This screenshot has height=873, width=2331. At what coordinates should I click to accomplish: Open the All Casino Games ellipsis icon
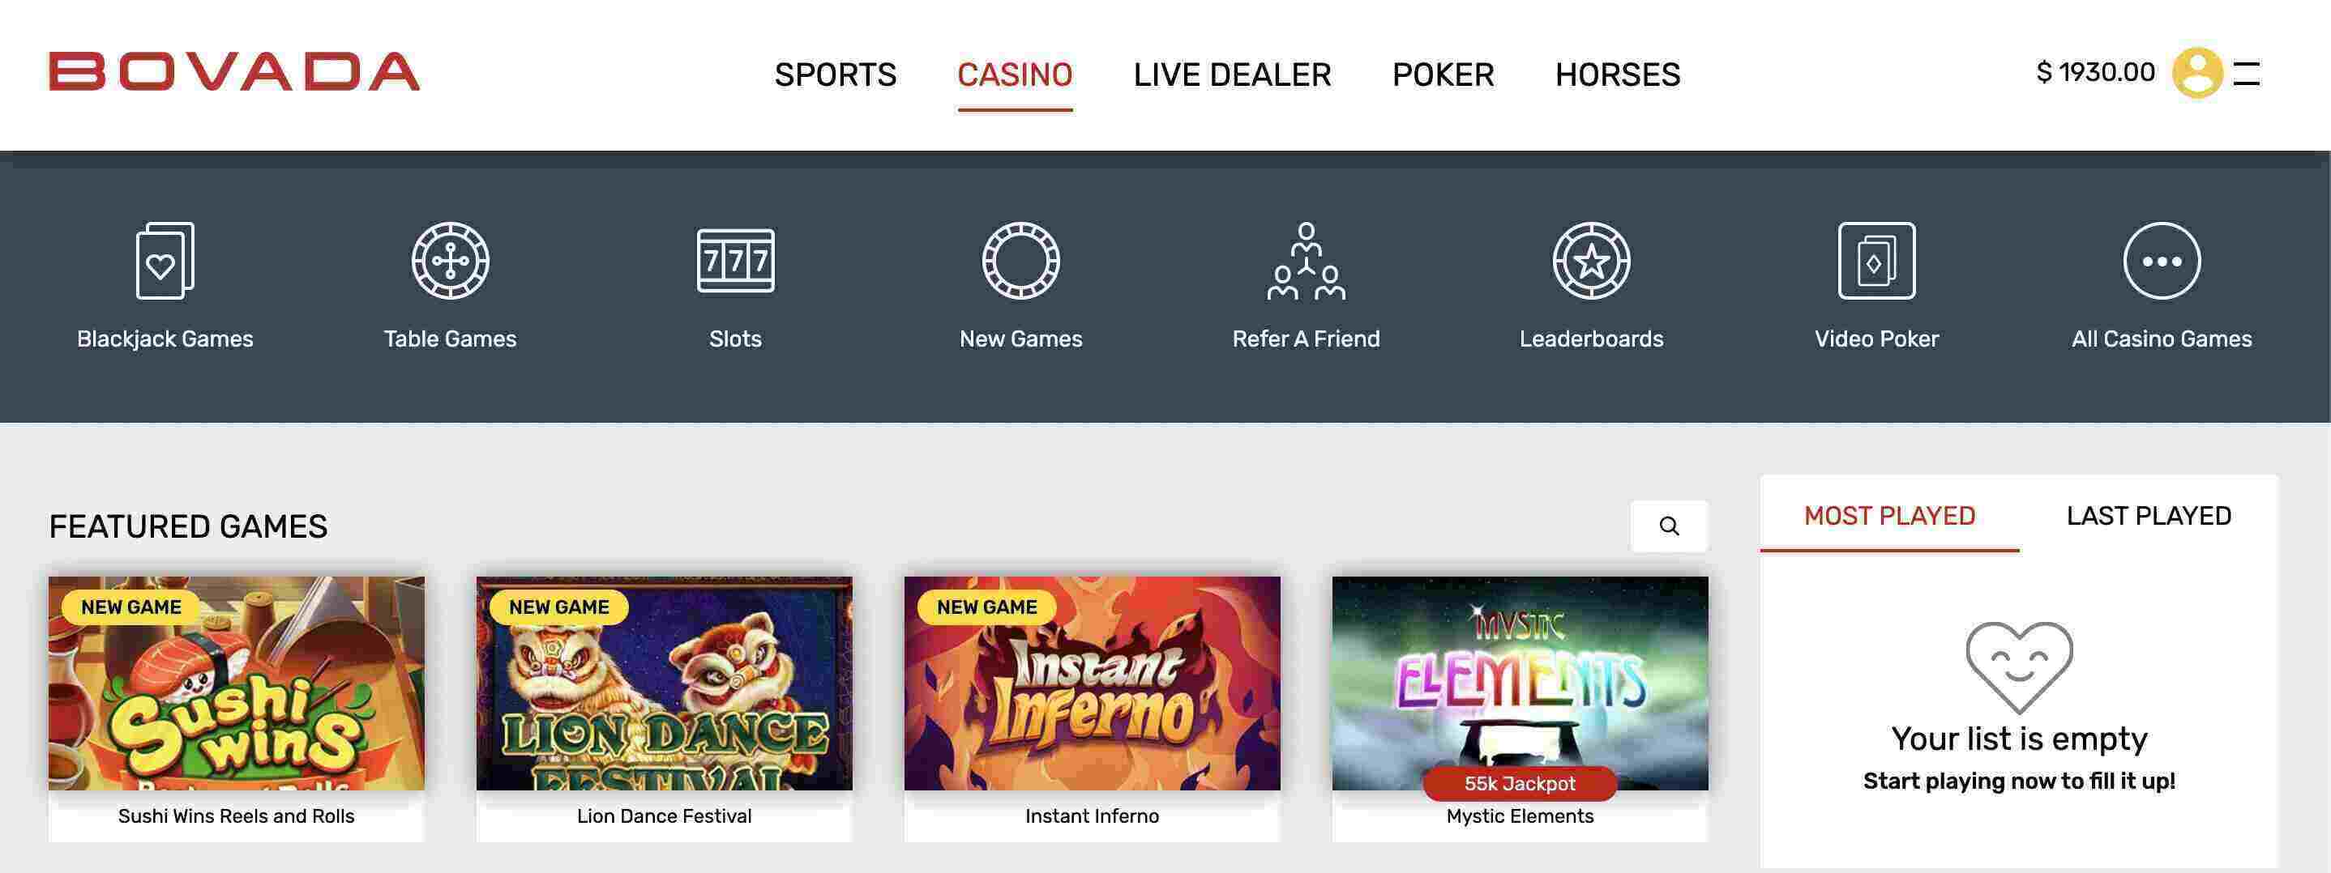point(2162,260)
